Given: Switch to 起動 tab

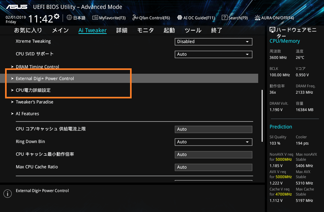Looking at the screenshot, I should pyautogui.click(x=169, y=30).
